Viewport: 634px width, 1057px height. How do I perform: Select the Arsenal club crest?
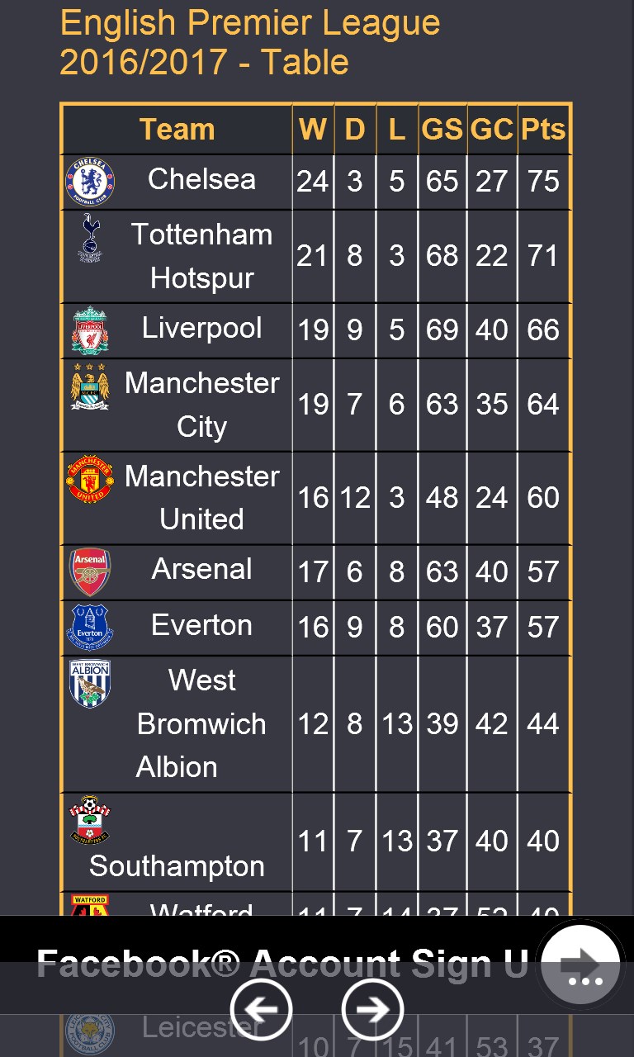[x=90, y=571]
